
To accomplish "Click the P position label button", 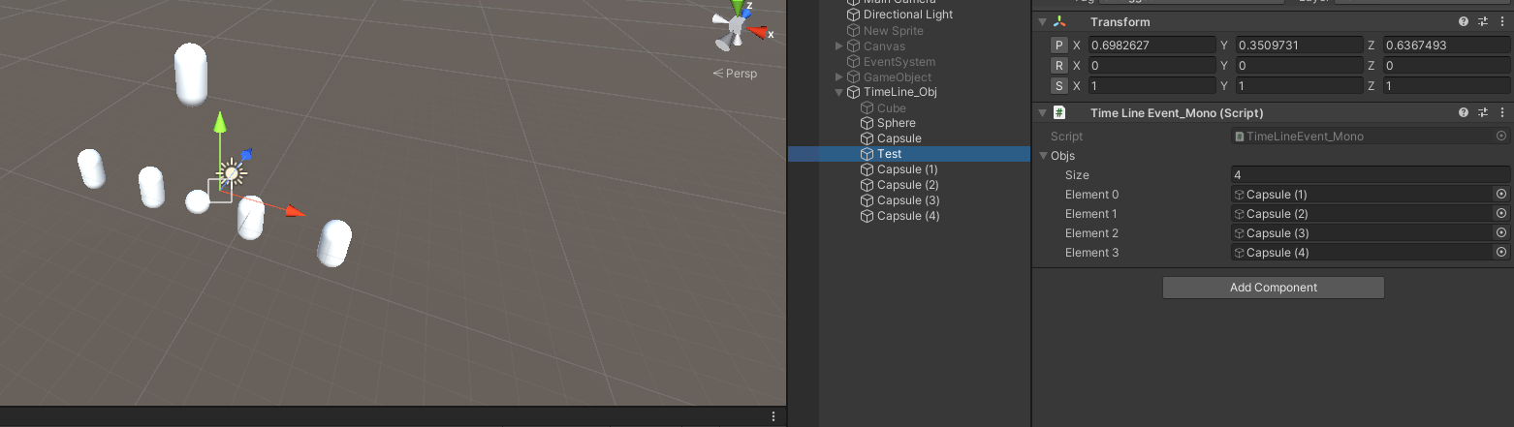I will (x=1059, y=46).
